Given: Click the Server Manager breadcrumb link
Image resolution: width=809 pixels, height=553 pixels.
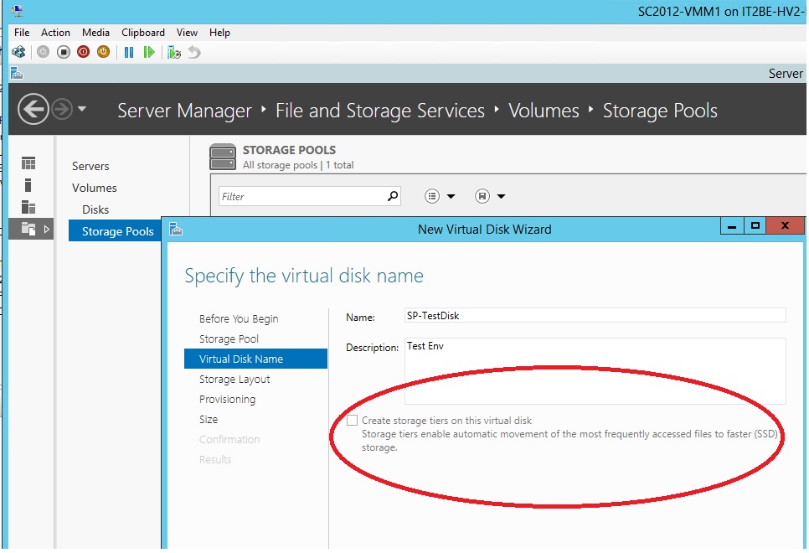Looking at the screenshot, I should point(184,110).
